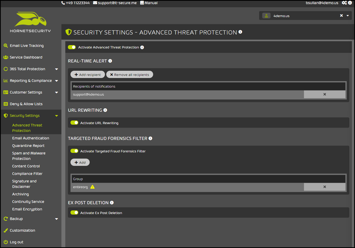The height and width of the screenshot is (248, 355).
Task: Open Spam and Malware Protection
Action: coord(29,156)
